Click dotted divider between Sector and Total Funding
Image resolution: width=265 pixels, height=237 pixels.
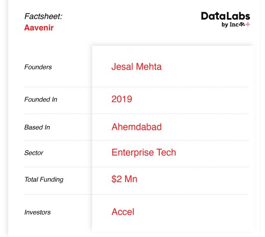coord(136,167)
